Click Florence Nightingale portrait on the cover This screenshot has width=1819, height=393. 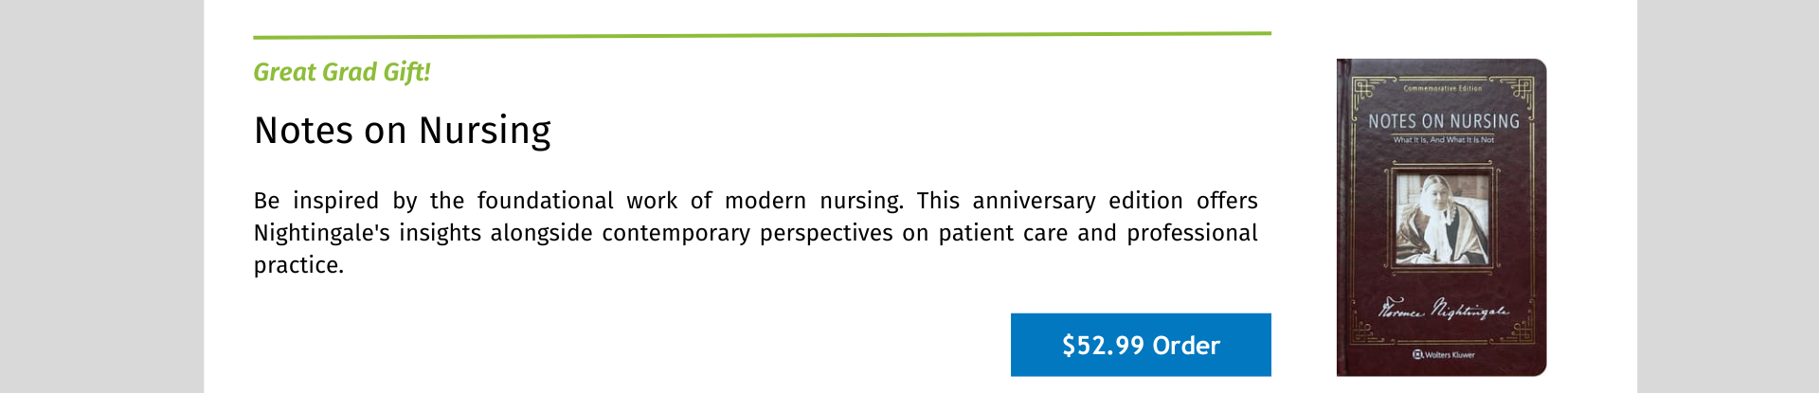1442,218
